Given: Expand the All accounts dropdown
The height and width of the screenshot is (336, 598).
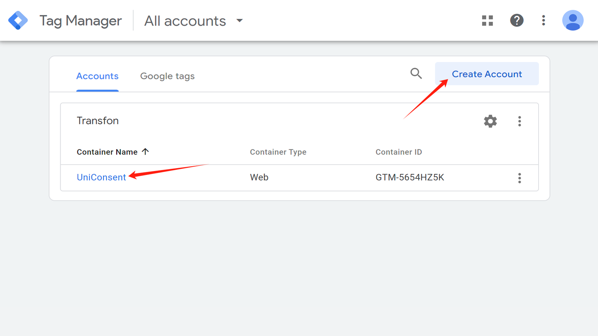Looking at the screenshot, I should pos(194,21).
